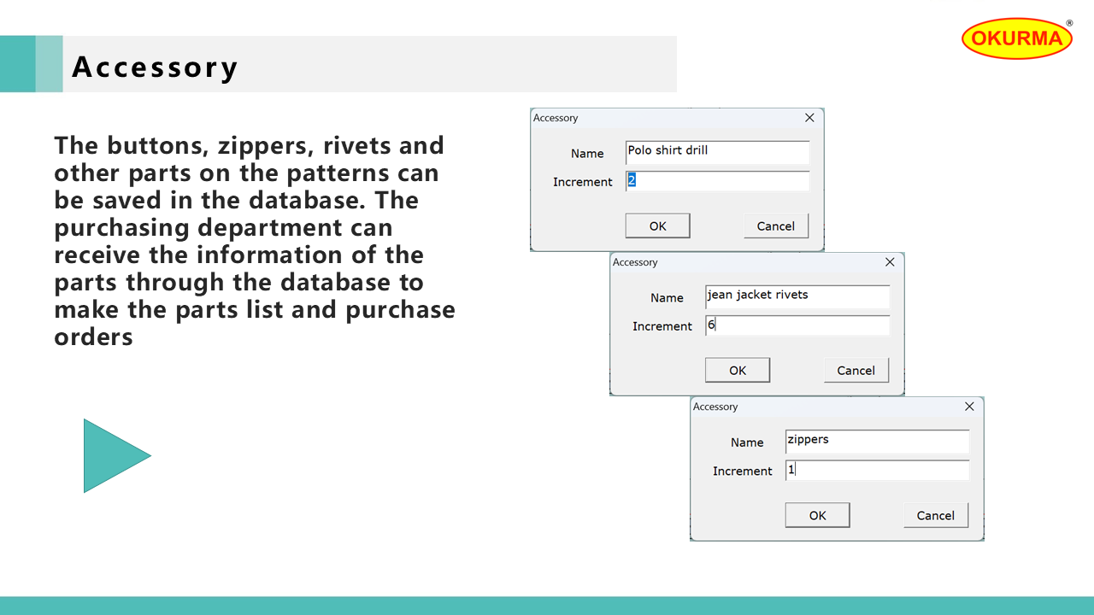1094x615 pixels.
Task: Cancel the jean jacket rivets dialog
Action: pyautogui.click(x=856, y=370)
